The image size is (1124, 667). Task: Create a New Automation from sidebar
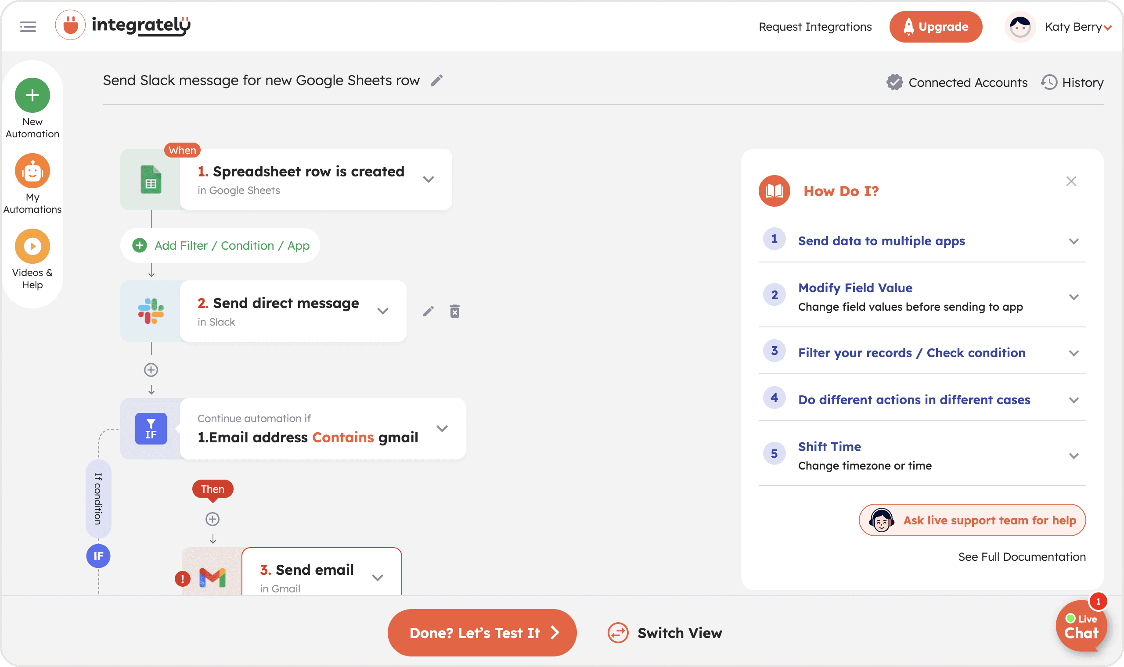(32, 95)
